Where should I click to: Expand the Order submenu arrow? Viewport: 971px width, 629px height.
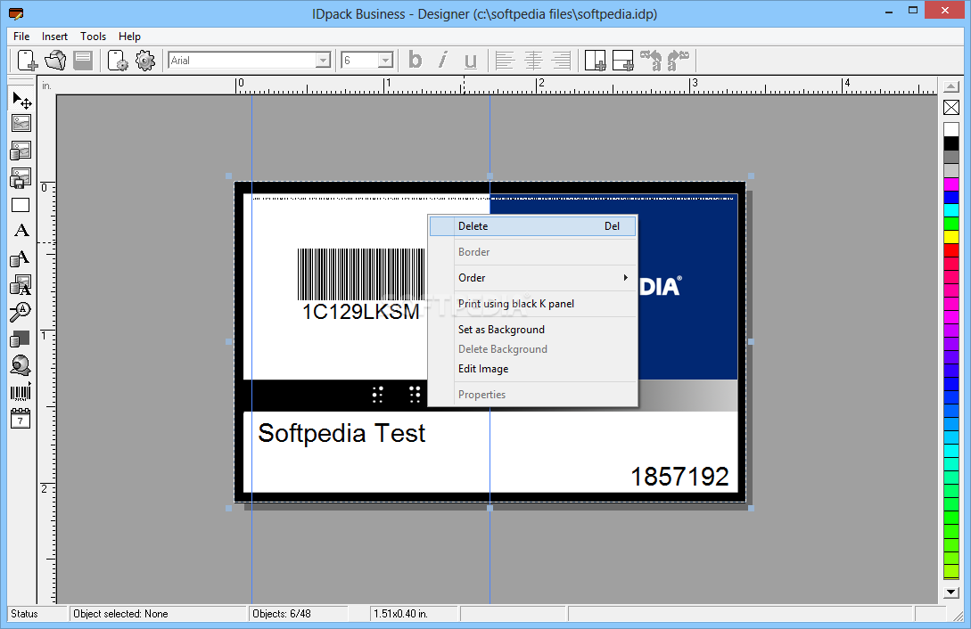click(625, 278)
